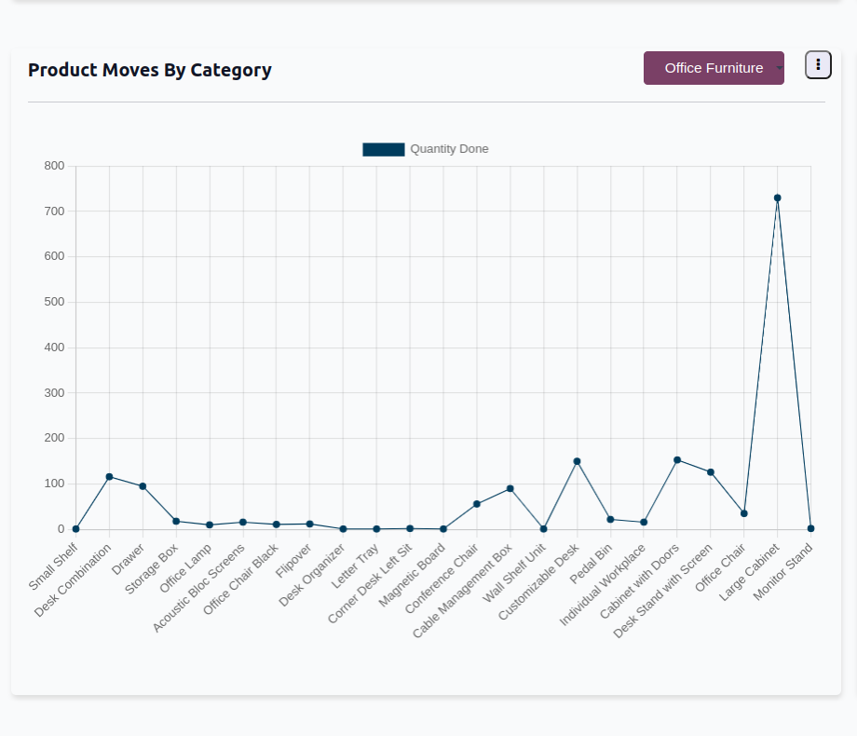Toggle the Quantity Done legend label
This screenshot has width=857, height=736.
[449, 149]
